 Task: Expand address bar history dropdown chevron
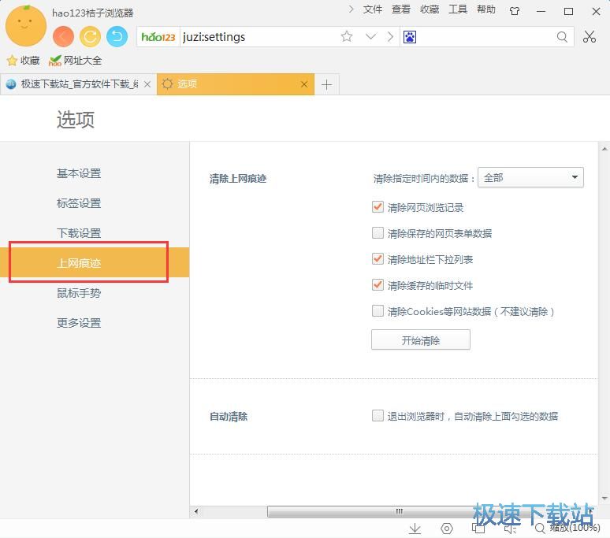[x=370, y=36]
